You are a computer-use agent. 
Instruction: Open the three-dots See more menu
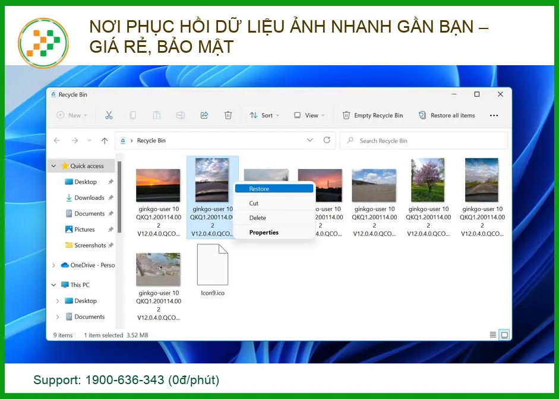[x=494, y=116]
